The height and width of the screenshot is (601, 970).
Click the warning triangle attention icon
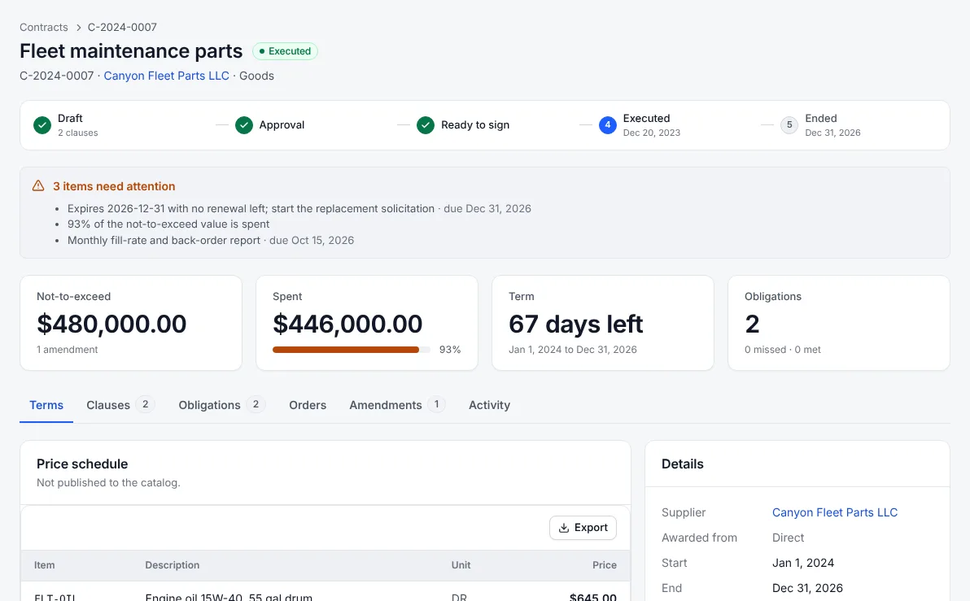(38, 185)
